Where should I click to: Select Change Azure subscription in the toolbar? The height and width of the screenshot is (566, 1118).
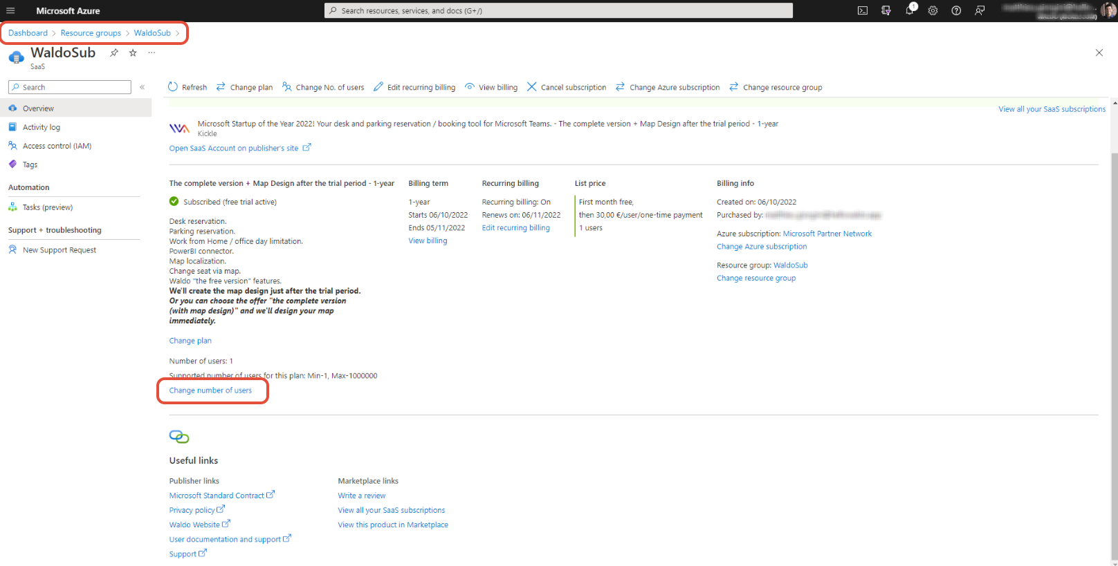click(x=668, y=87)
